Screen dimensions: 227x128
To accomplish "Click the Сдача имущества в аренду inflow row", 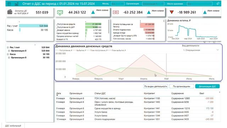I will click(x=79, y=33).
